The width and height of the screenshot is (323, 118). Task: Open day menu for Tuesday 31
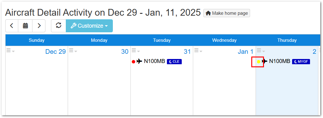(x=136, y=51)
